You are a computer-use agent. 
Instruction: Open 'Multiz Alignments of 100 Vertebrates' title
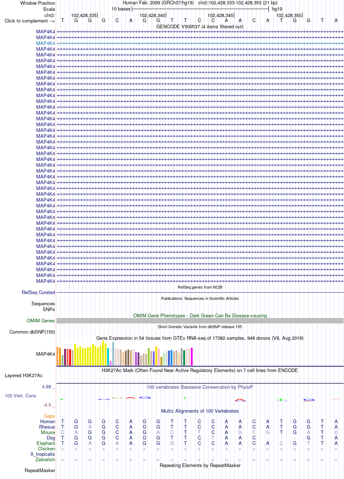click(x=200, y=411)
